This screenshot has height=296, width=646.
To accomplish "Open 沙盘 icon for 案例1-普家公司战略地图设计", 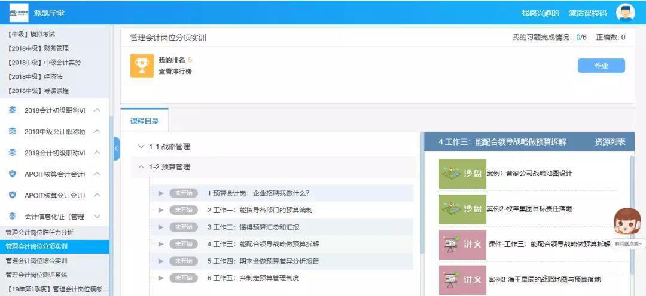I will (462, 174).
